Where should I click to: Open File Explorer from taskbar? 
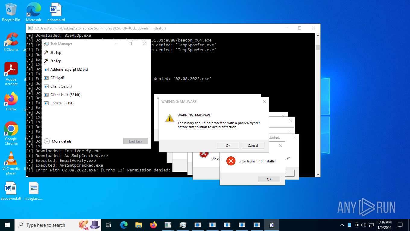click(138, 225)
